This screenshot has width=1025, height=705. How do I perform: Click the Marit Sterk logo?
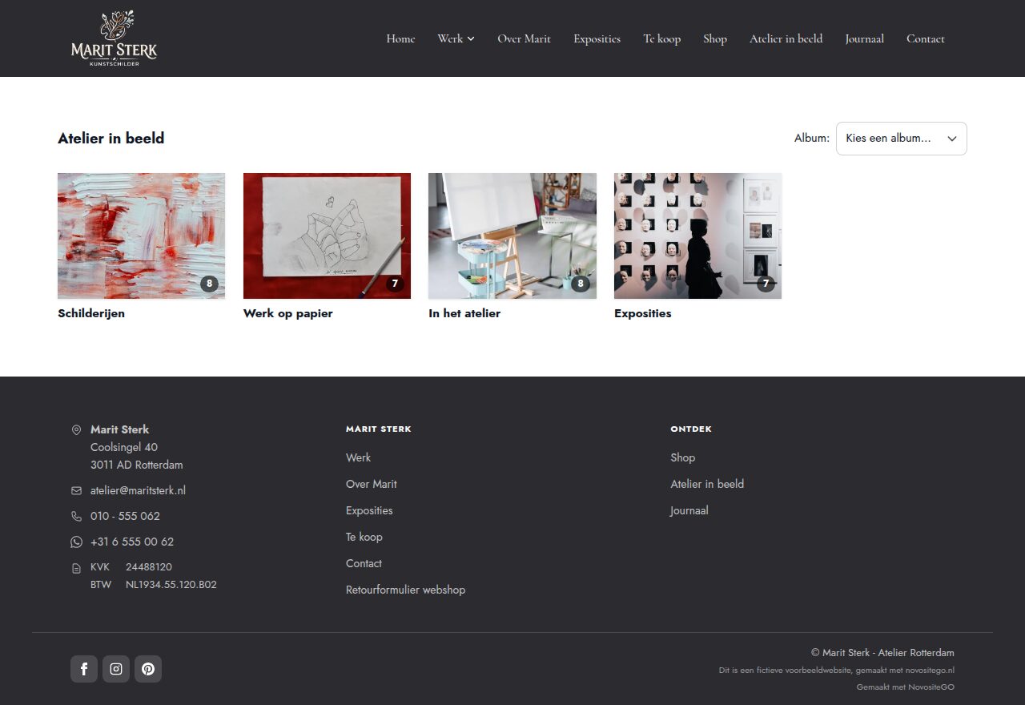pos(115,38)
